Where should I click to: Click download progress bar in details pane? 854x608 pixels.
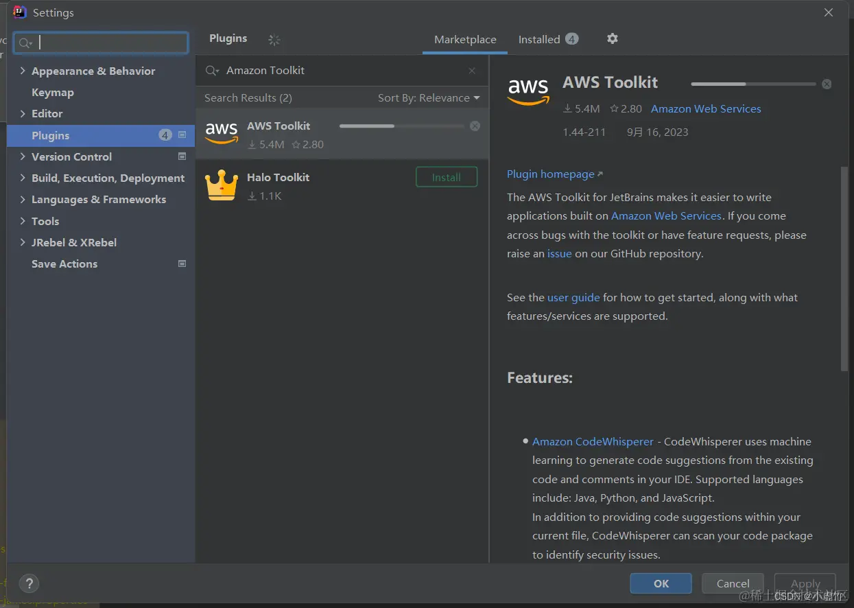click(753, 84)
